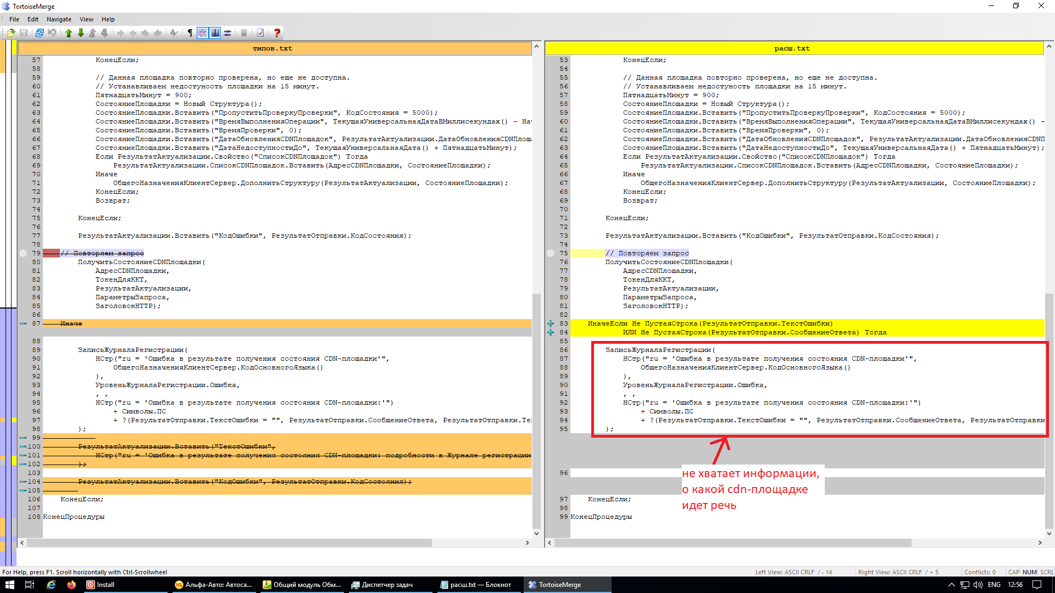Open Firefox from the taskbar
Image resolution: width=1055 pixels, height=593 pixels.
[x=71, y=585]
